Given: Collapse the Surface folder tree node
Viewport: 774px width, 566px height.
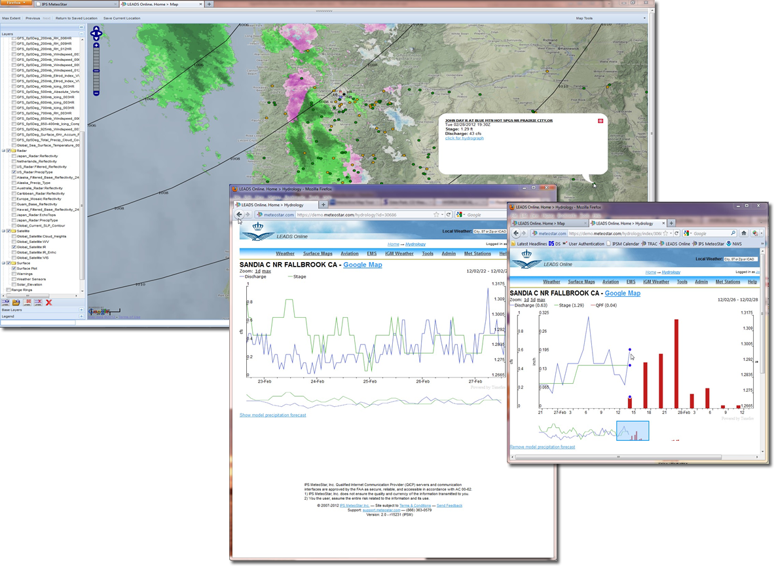Looking at the screenshot, I should point(3,263).
